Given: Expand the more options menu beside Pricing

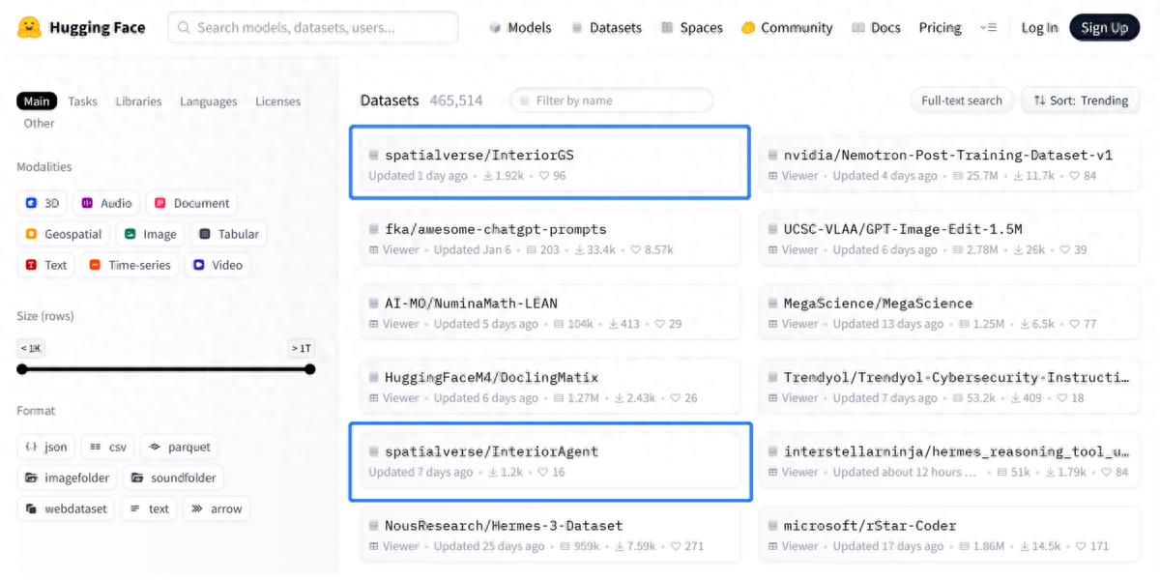Looking at the screenshot, I should (988, 28).
